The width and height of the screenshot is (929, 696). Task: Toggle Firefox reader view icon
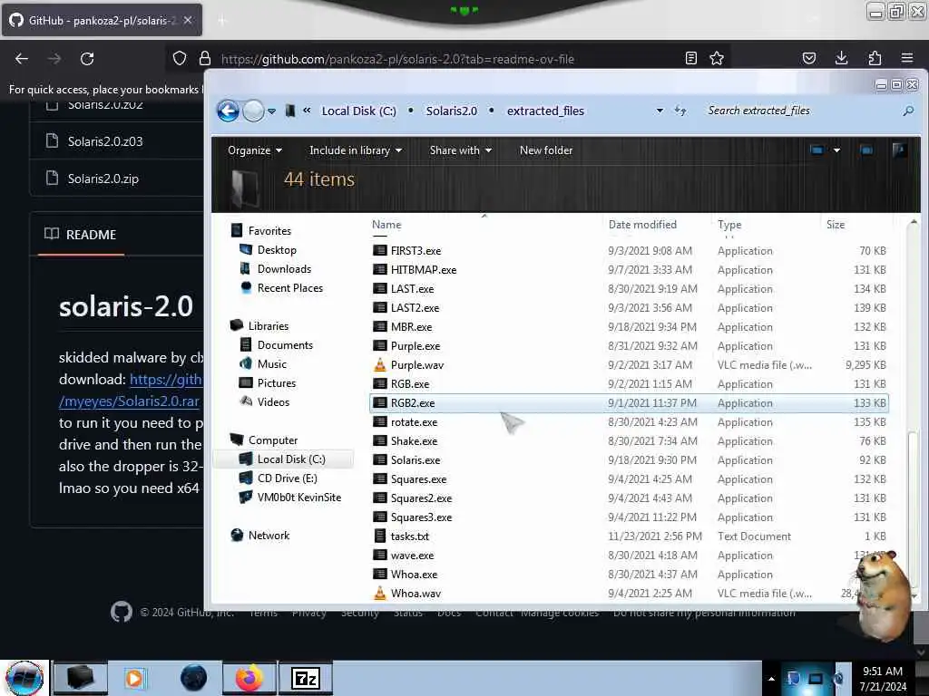pyautogui.click(x=690, y=58)
